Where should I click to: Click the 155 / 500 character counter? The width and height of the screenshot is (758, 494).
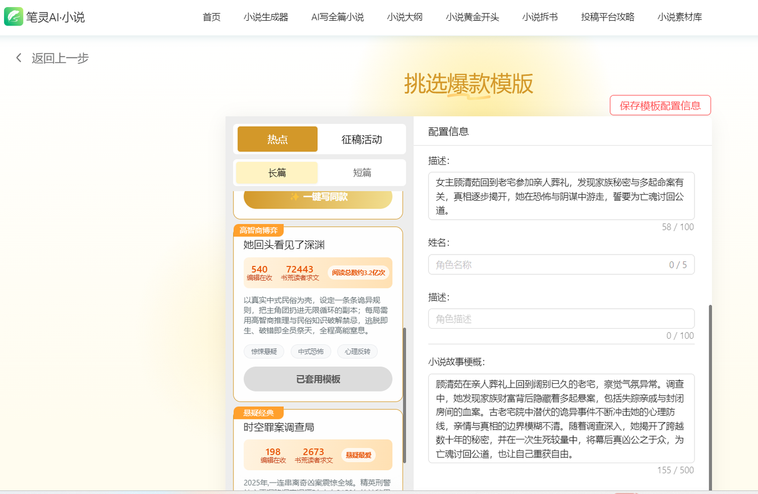(676, 470)
